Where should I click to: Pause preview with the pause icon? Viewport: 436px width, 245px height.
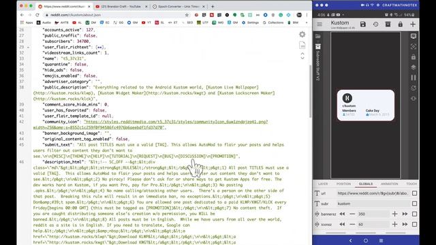tap(414, 78)
